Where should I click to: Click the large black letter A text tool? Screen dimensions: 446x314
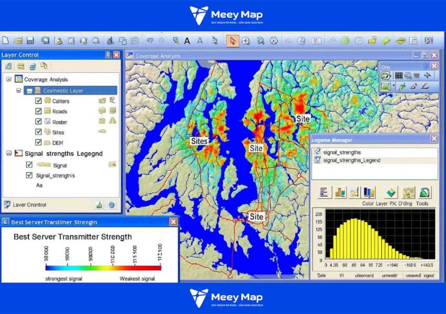click(x=187, y=41)
